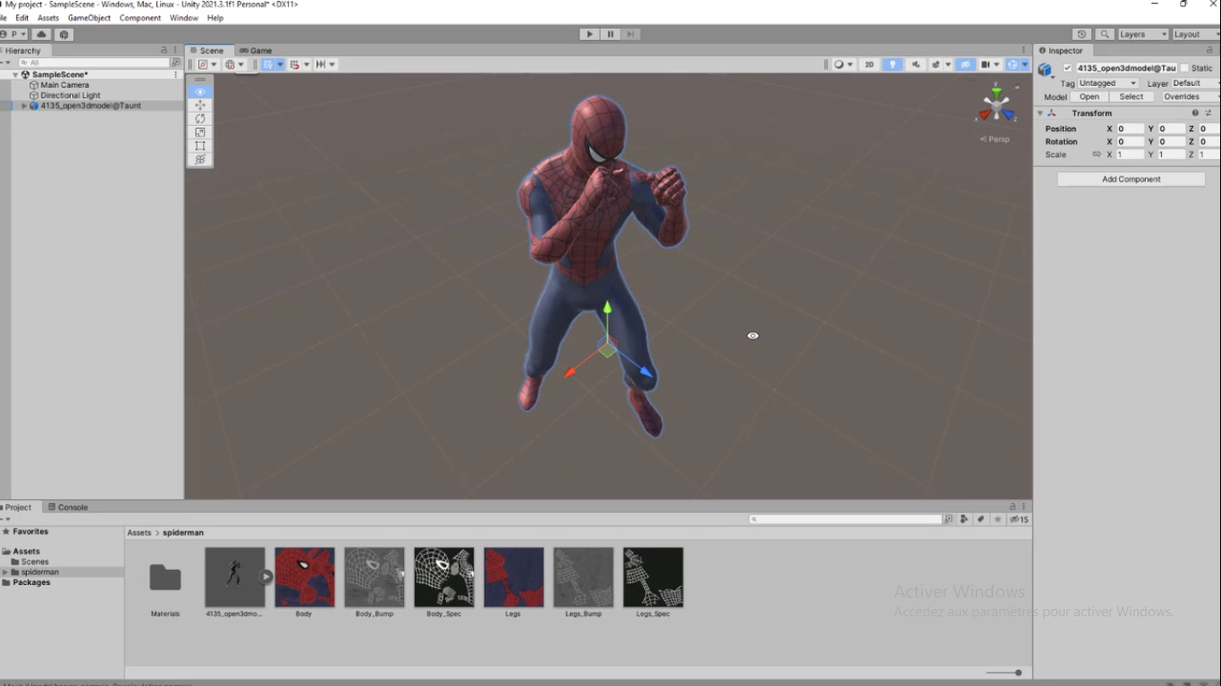The height and width of the screenshot is (686, 1221).
Task: Toggle 2D view mode
Action: (869, 63)
